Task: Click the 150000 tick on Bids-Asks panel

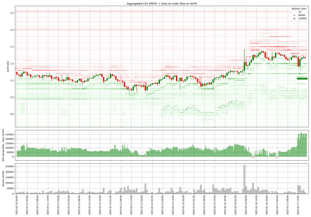Action: tap(10, 143)
